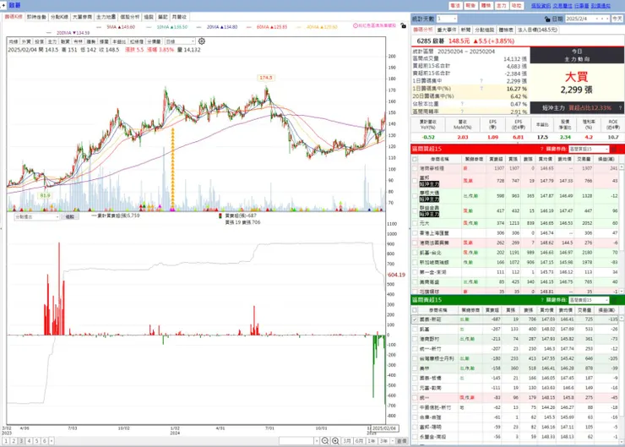This screenshot has width=625, height=447.
Task: Open the bottom search box dropdown arrow
Action: (x=317, y=440)
